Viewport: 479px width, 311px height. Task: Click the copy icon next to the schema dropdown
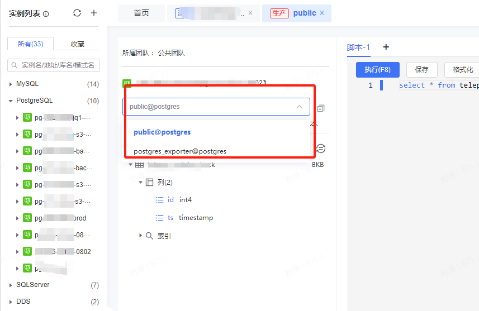click(x=320, y=108)
